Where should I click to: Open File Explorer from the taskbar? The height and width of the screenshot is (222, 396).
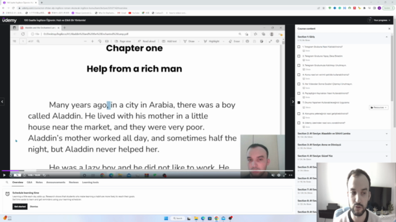click(196, 218)
